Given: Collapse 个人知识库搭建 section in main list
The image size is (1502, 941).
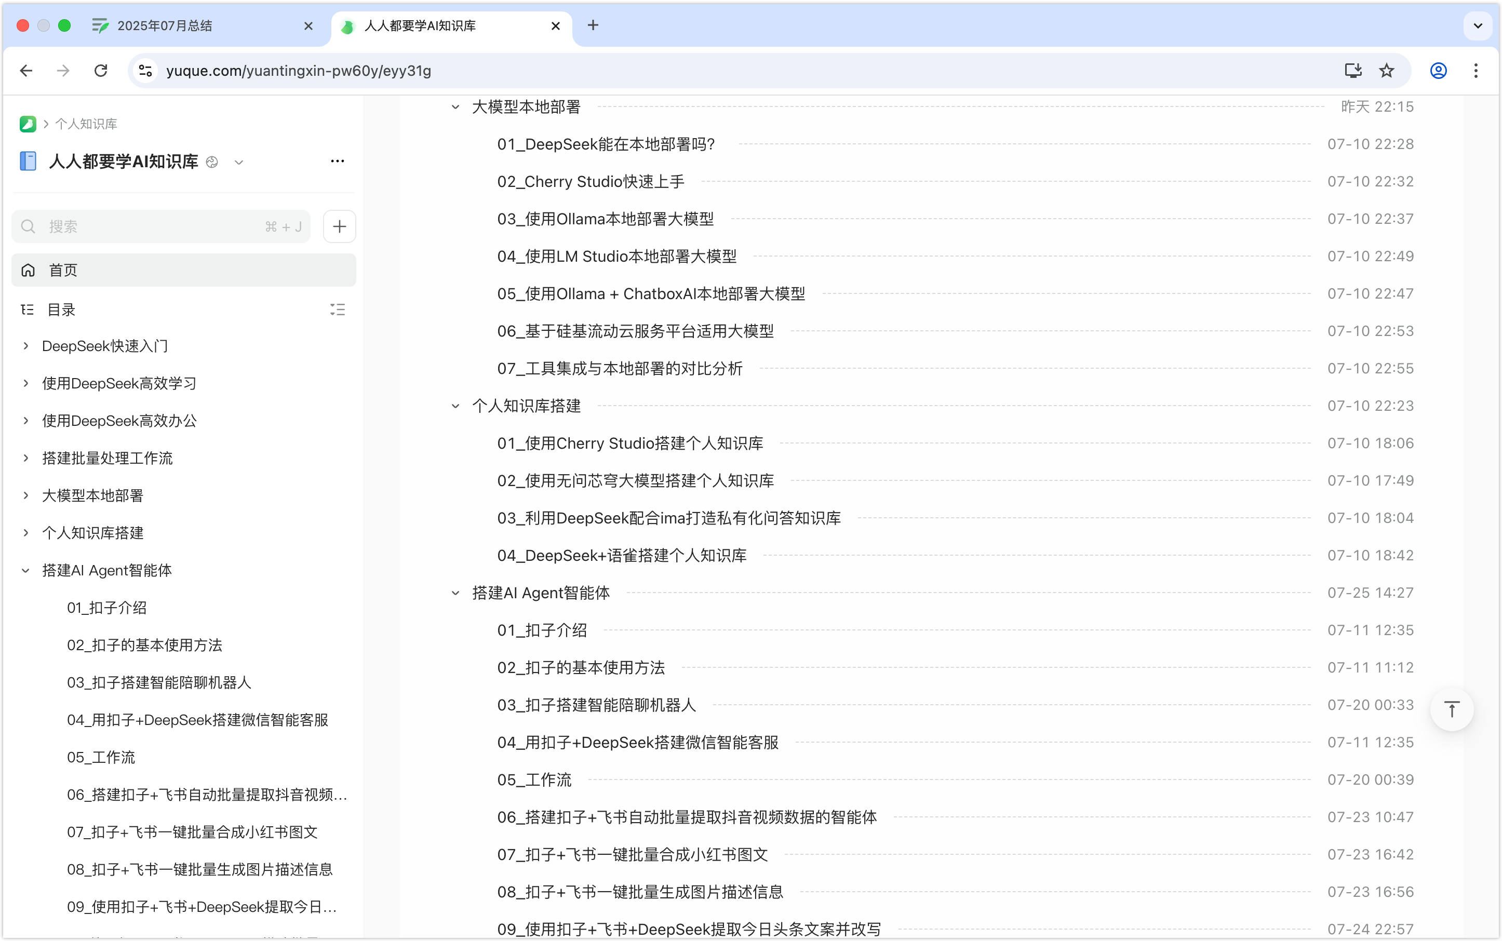Looking at the screenshot, I should click(x=455, y=407).
